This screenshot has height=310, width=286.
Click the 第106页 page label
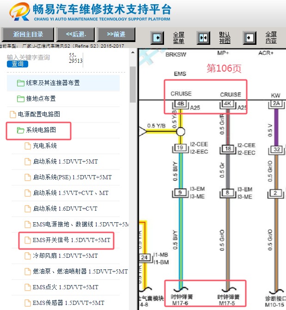point(224,68)
